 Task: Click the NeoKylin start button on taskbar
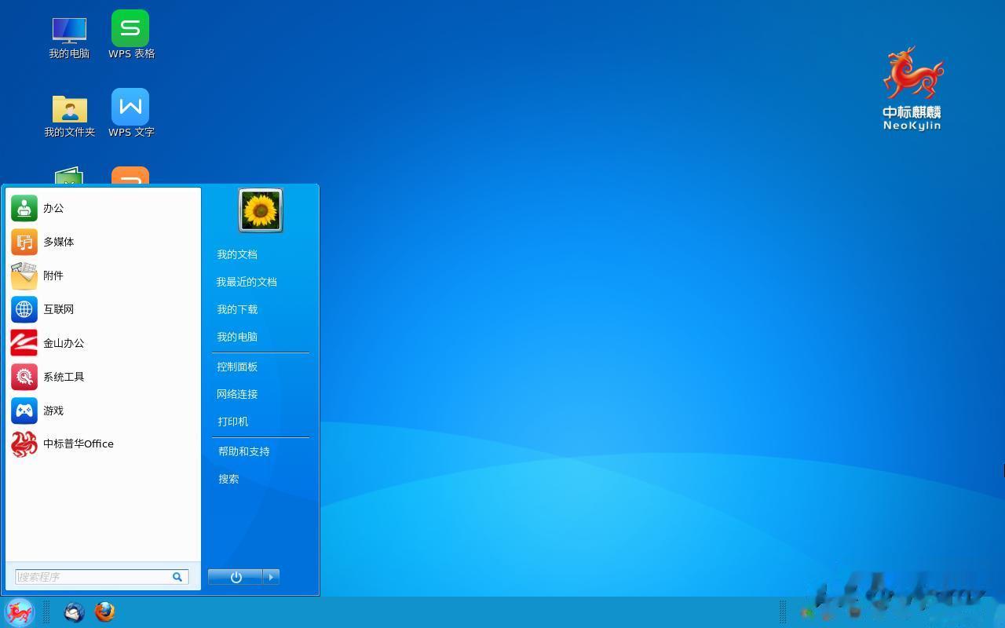[x=20, y=612]
